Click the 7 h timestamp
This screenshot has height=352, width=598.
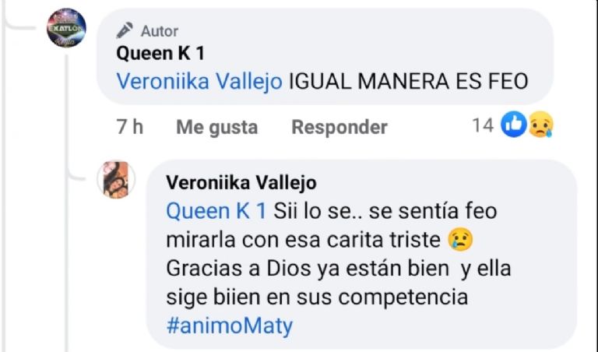tap(129, 126)
